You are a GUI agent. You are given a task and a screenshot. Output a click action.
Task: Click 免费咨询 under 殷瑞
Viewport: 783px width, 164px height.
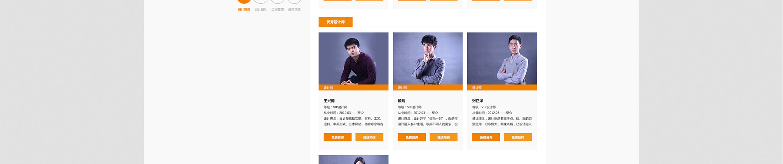[412, 137]
